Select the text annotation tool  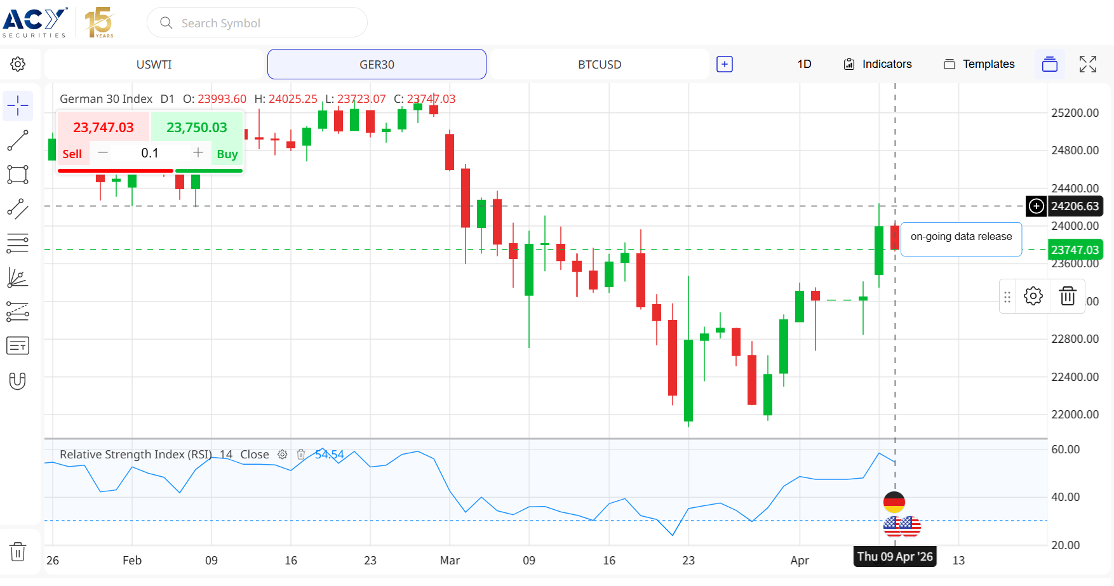pos(18,346)
